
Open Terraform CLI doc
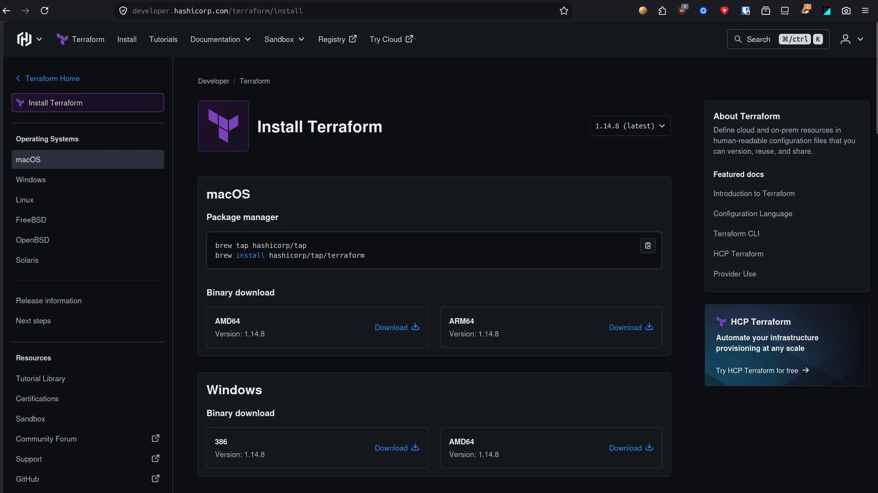click(736, 233)
